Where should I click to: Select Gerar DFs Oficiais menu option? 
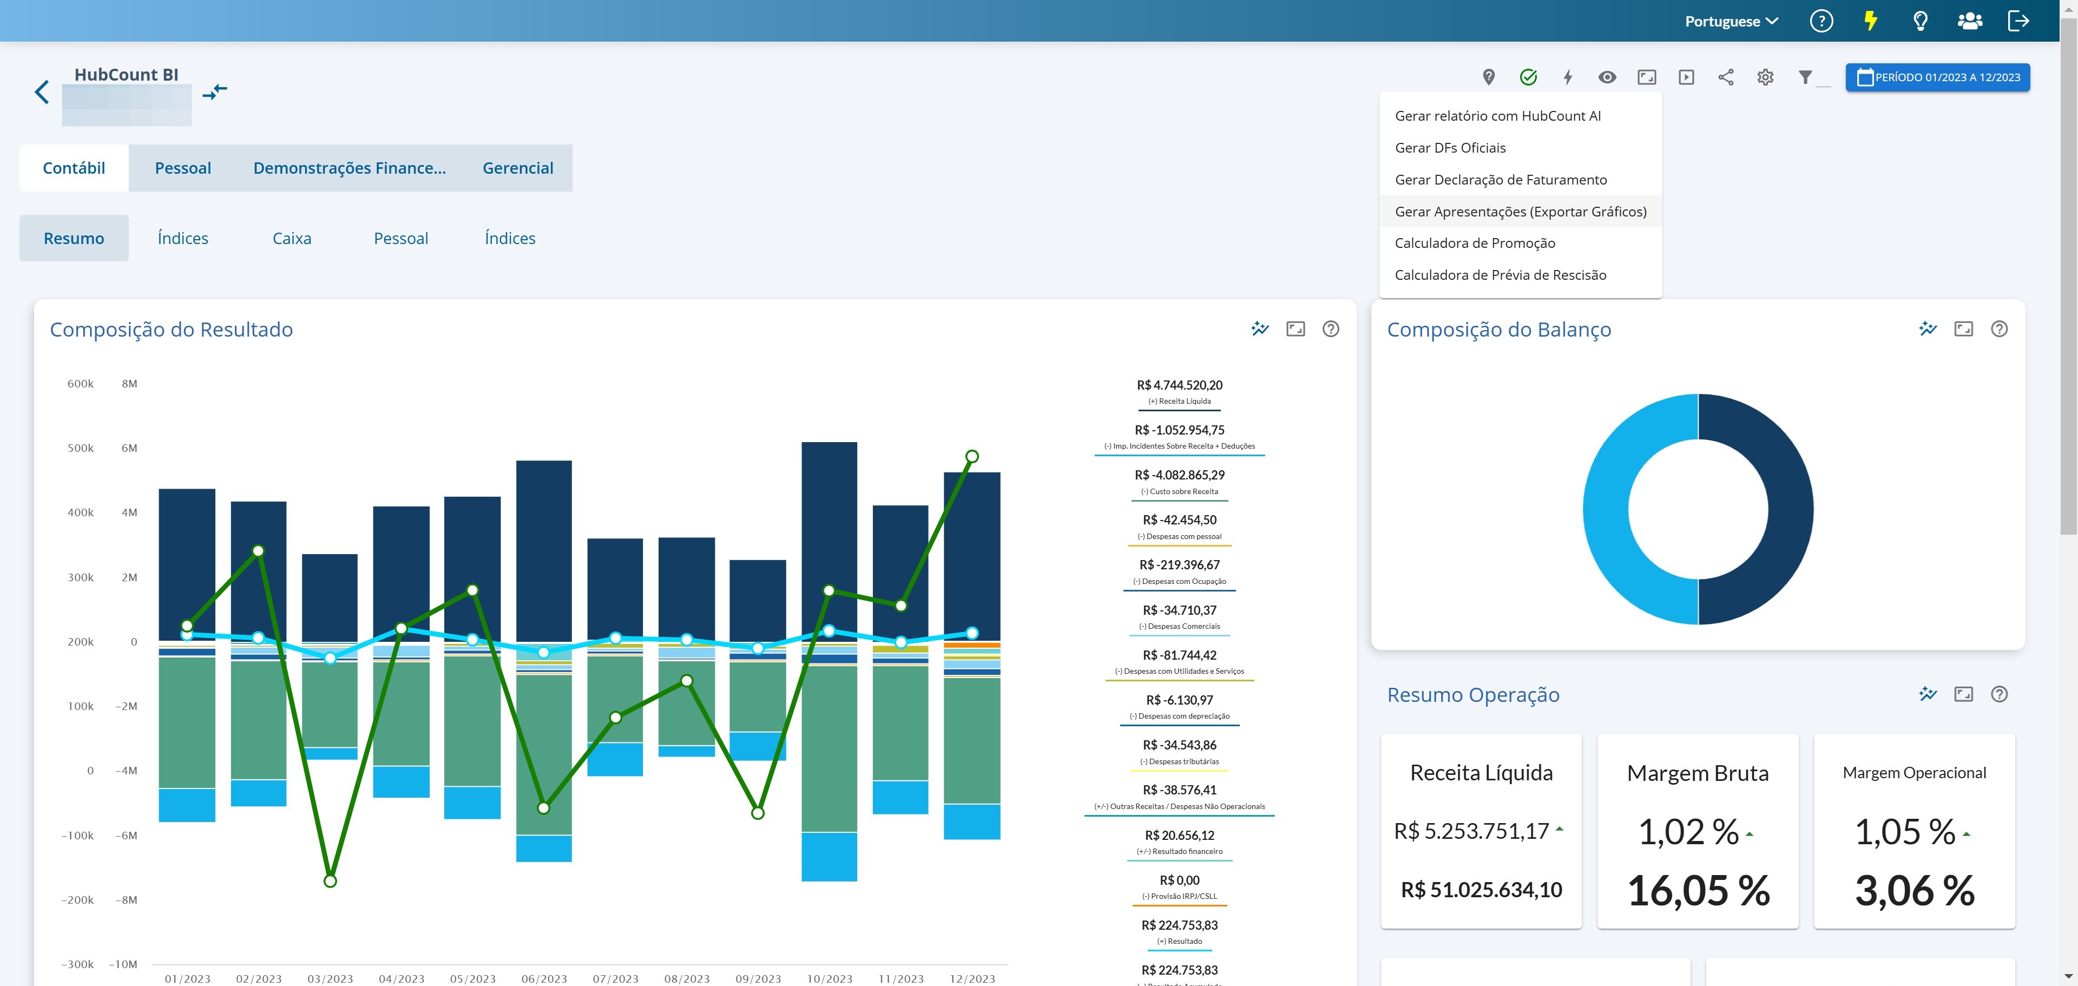click(1450, 148)
